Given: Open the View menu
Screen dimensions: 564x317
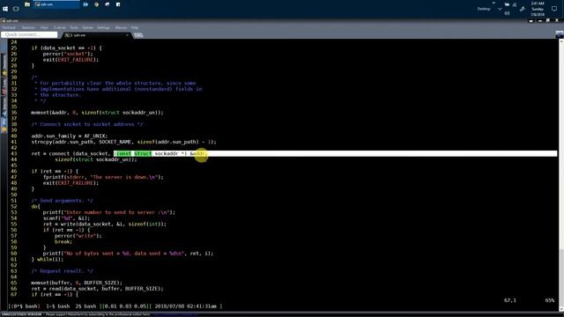Looking at the screenshot, I should 44,27.
